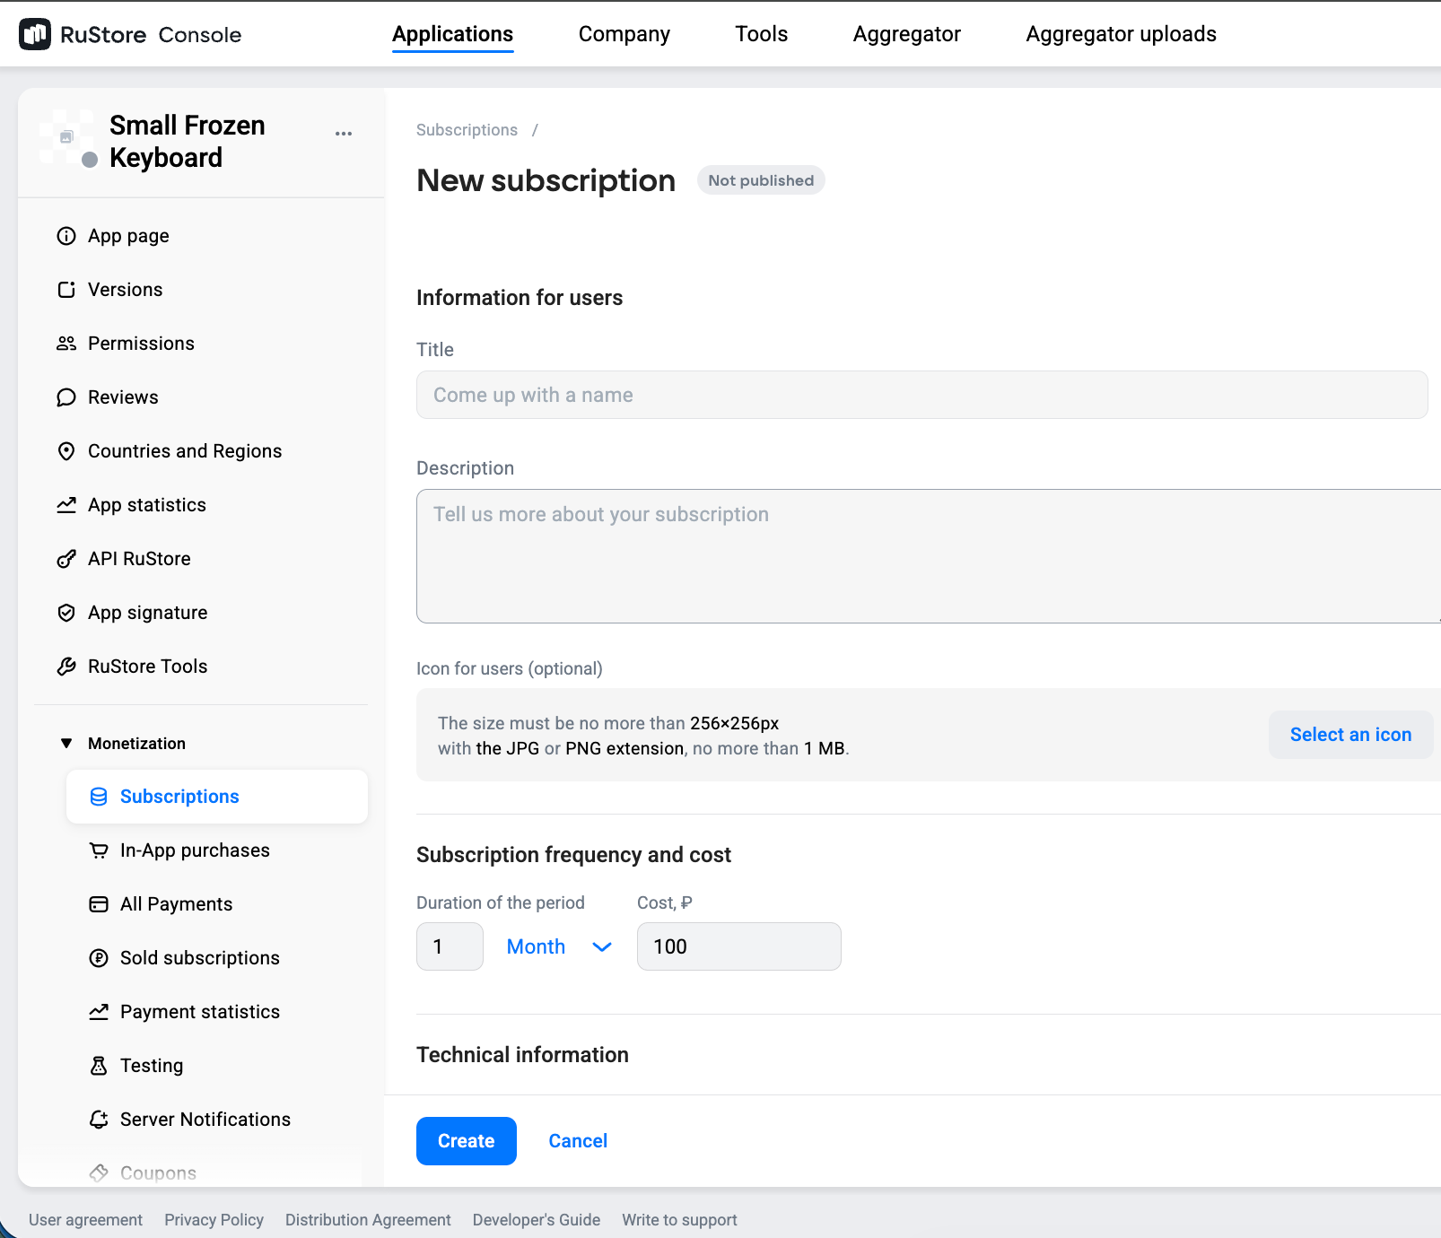
Task: Click the App signature shield icon
Action: 66,613
